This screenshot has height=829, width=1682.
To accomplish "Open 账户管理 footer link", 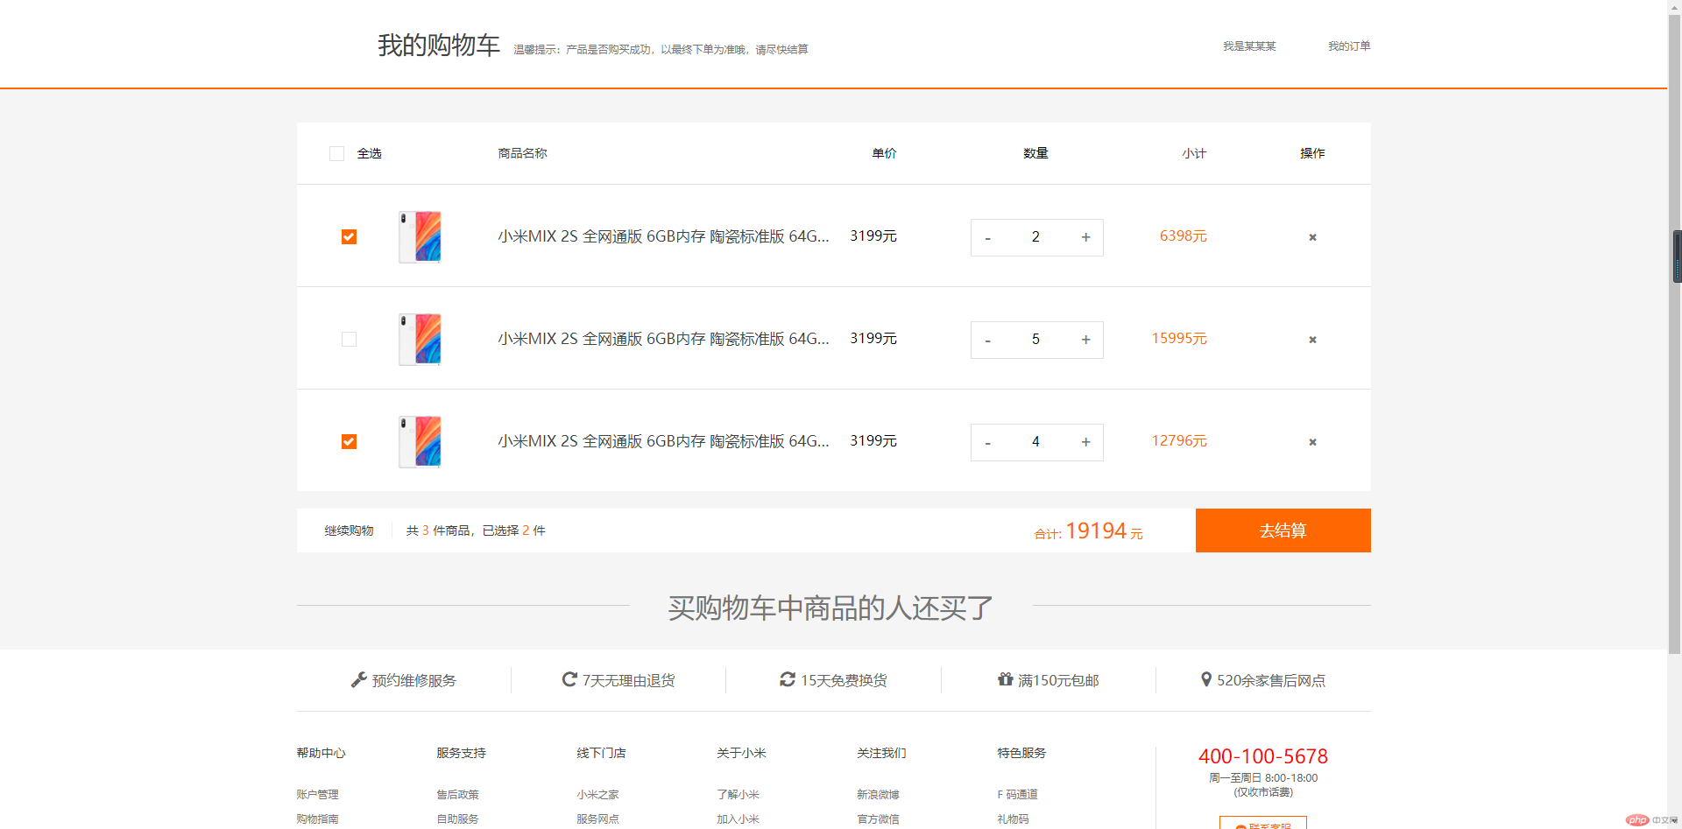I will 317,795.
